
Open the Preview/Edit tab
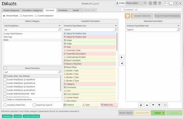click(90, 10)
